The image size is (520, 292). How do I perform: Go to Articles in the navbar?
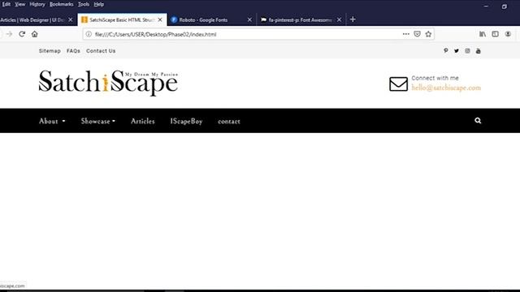click(143, 121)
